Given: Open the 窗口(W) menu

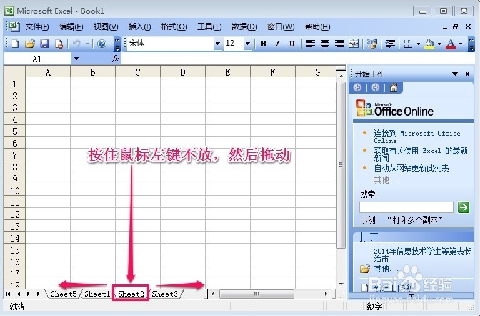Looking at the screenshot, I should (281, 27).
